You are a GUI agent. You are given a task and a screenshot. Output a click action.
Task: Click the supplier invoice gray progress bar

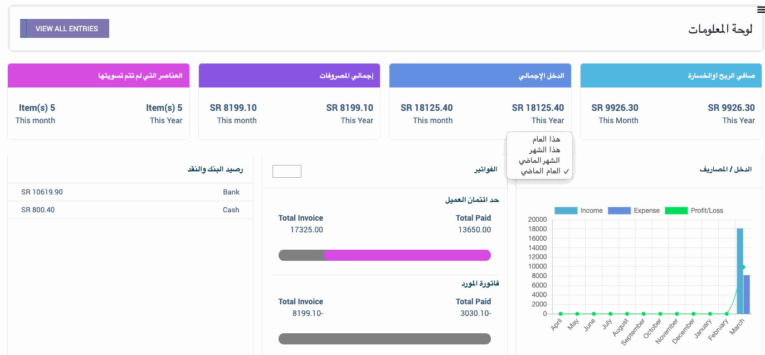click(384, 339)
